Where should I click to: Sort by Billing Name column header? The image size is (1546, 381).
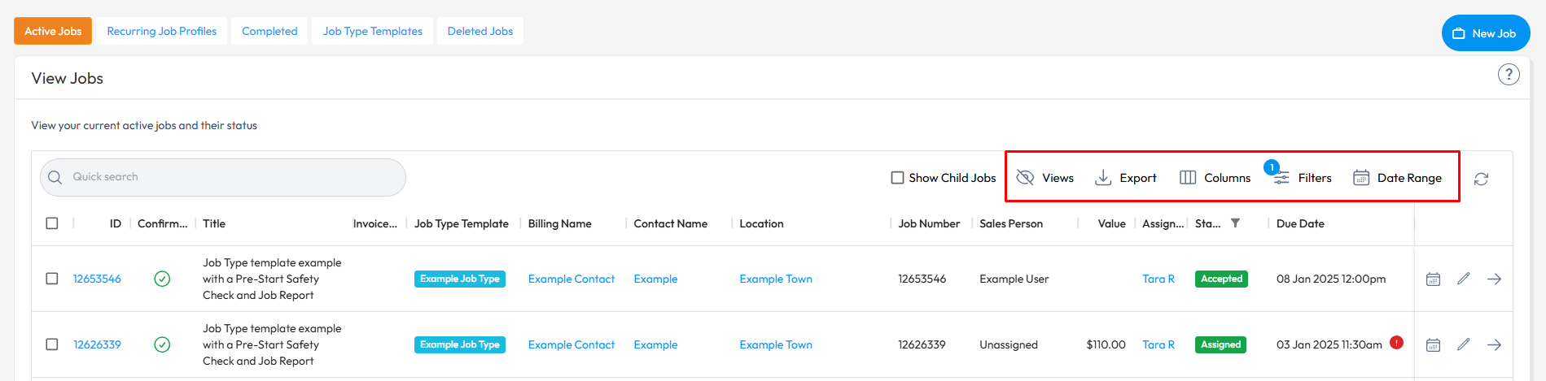coord(560,223)
